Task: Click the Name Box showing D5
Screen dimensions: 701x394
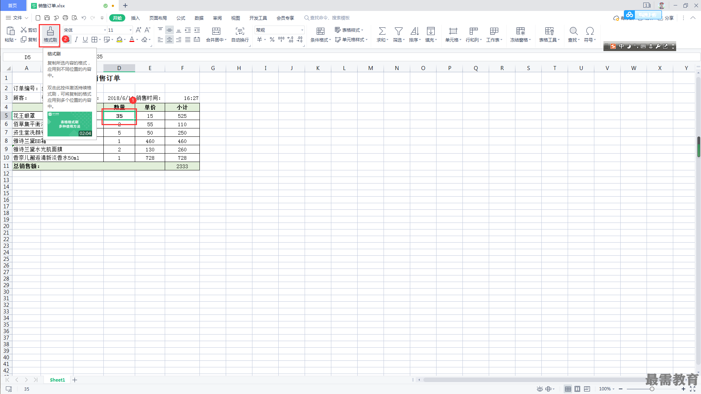Action: (28, 57)
